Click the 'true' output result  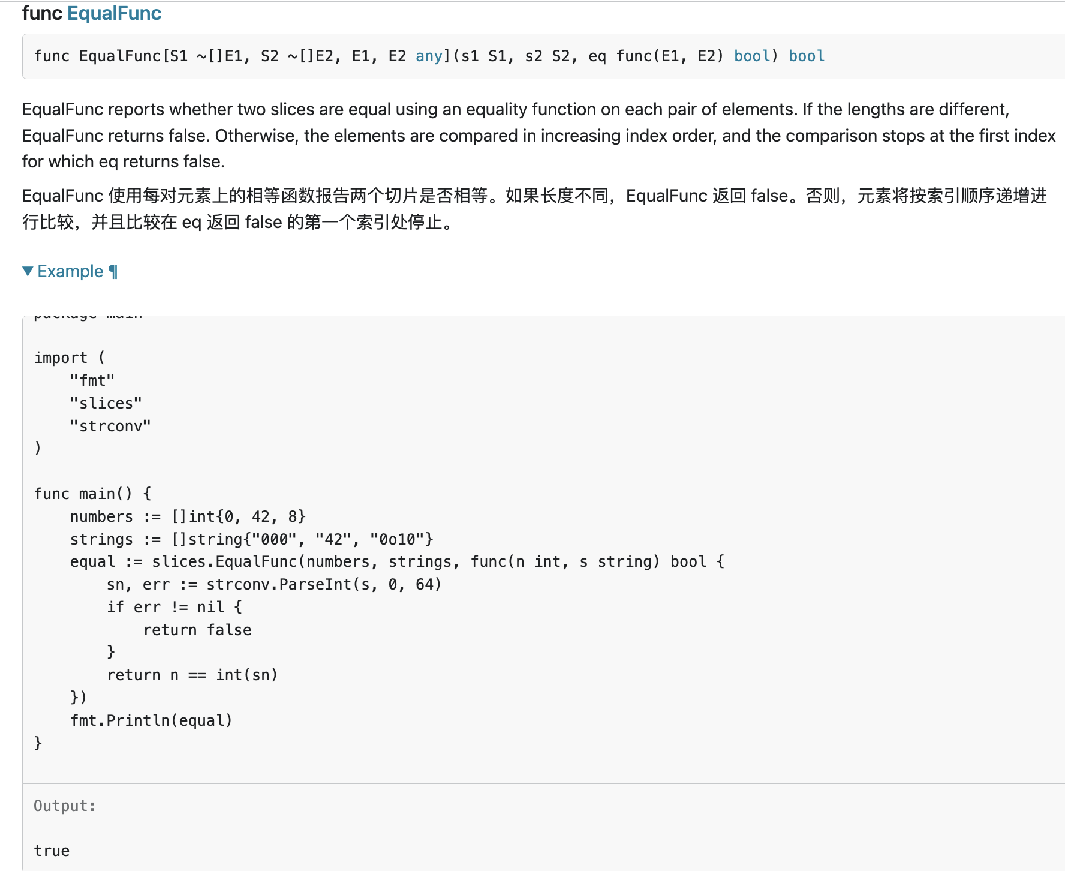pos(52,851)
